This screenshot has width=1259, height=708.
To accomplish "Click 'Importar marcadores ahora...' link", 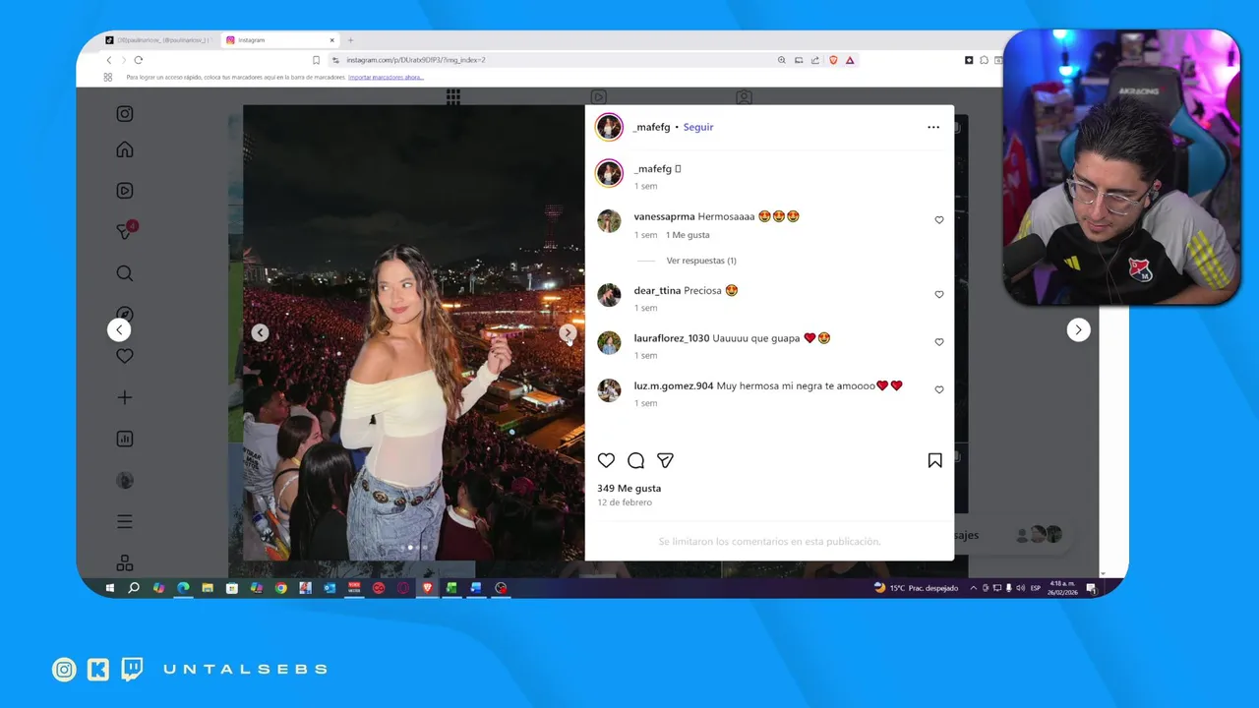I will [x=386, y=77].
